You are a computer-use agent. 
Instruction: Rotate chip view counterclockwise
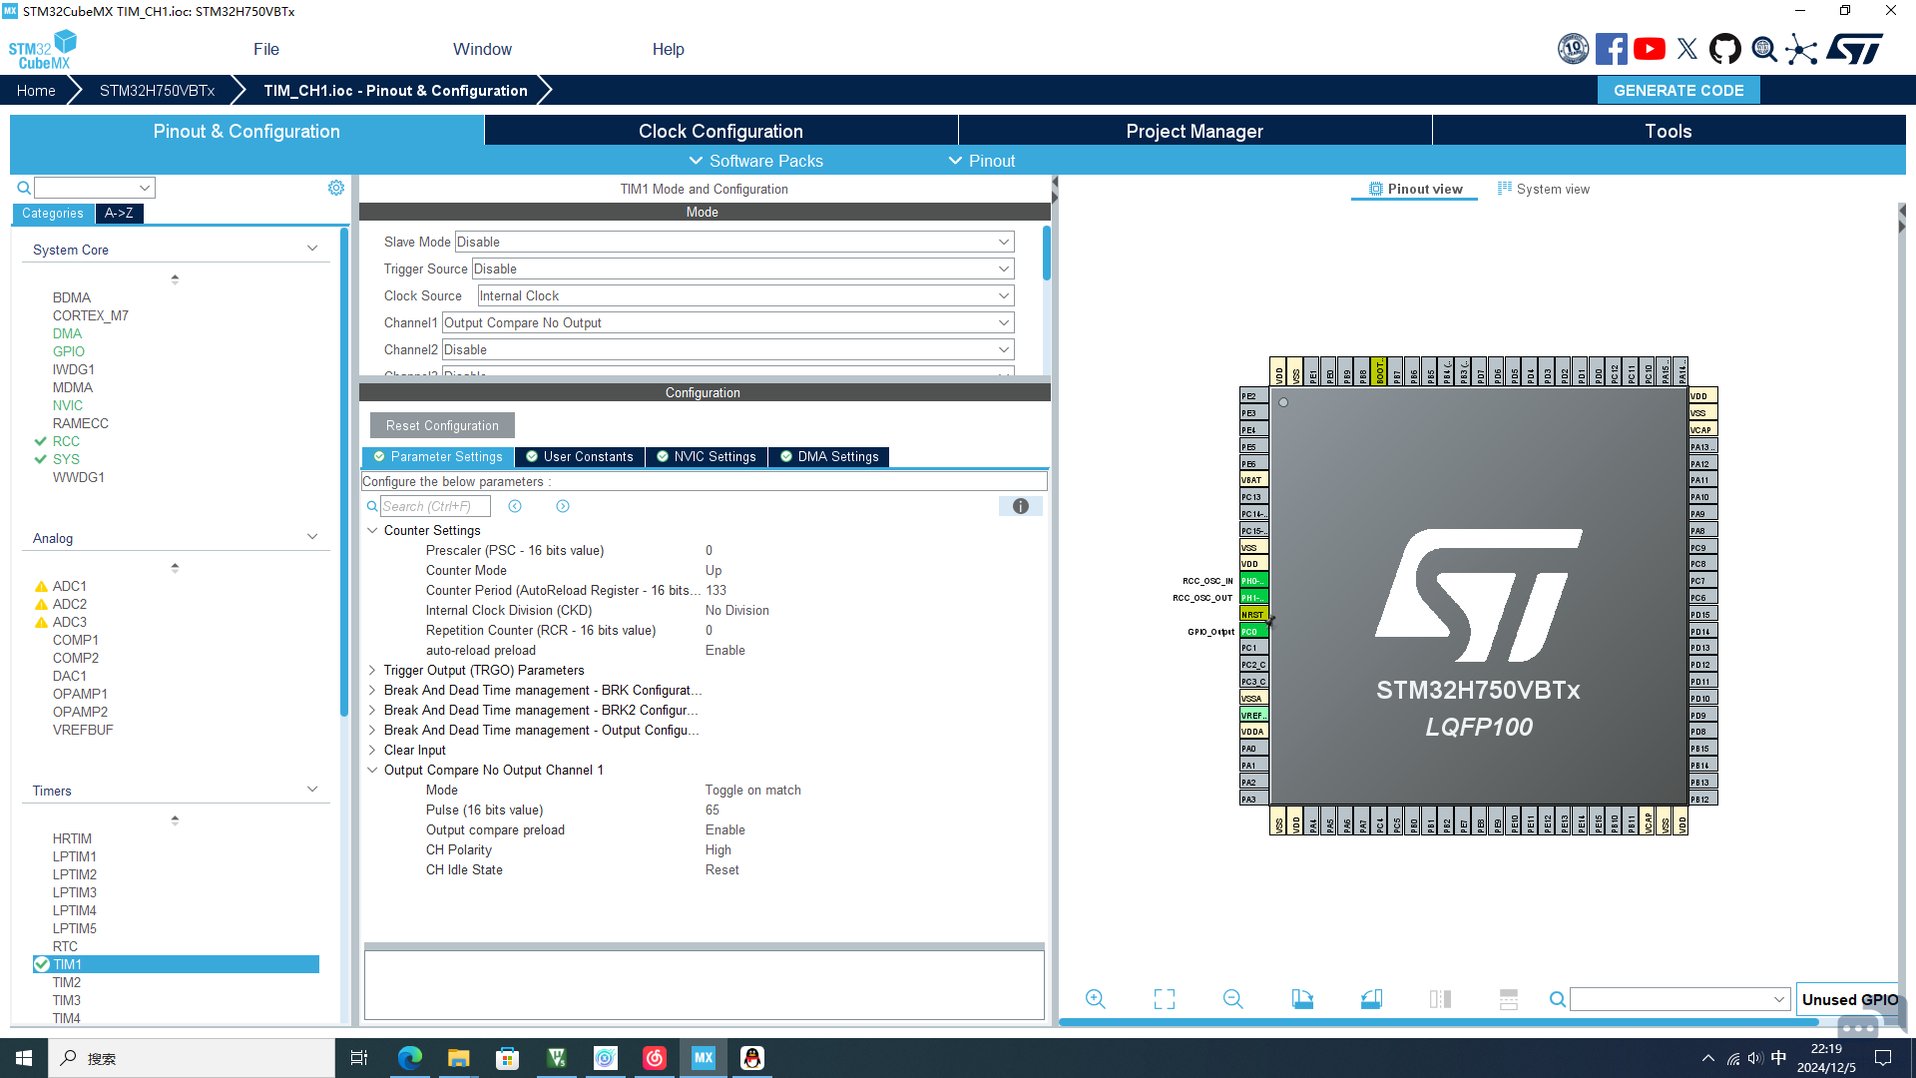tap(1371, 999)
